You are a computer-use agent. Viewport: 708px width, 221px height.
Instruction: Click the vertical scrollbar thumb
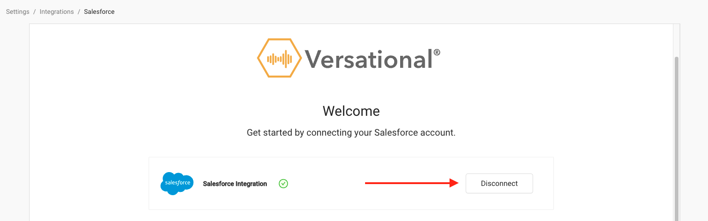677,138
